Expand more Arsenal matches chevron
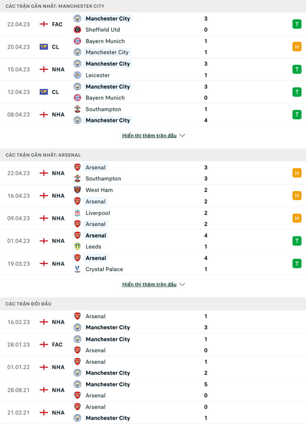The height and width of the screenshot is (424, 306). (x=182, y=284)
